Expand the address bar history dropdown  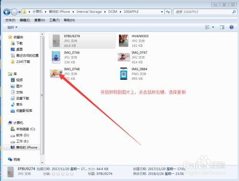(162, 12)
